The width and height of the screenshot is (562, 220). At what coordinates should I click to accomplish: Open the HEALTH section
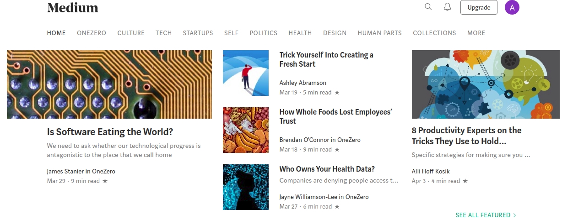tap(300, 33)
